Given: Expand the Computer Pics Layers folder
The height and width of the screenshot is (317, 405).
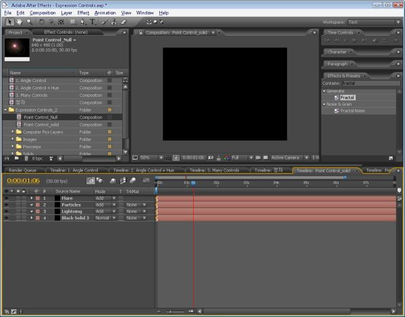Looking at the screenshot, I should (12, 132).
